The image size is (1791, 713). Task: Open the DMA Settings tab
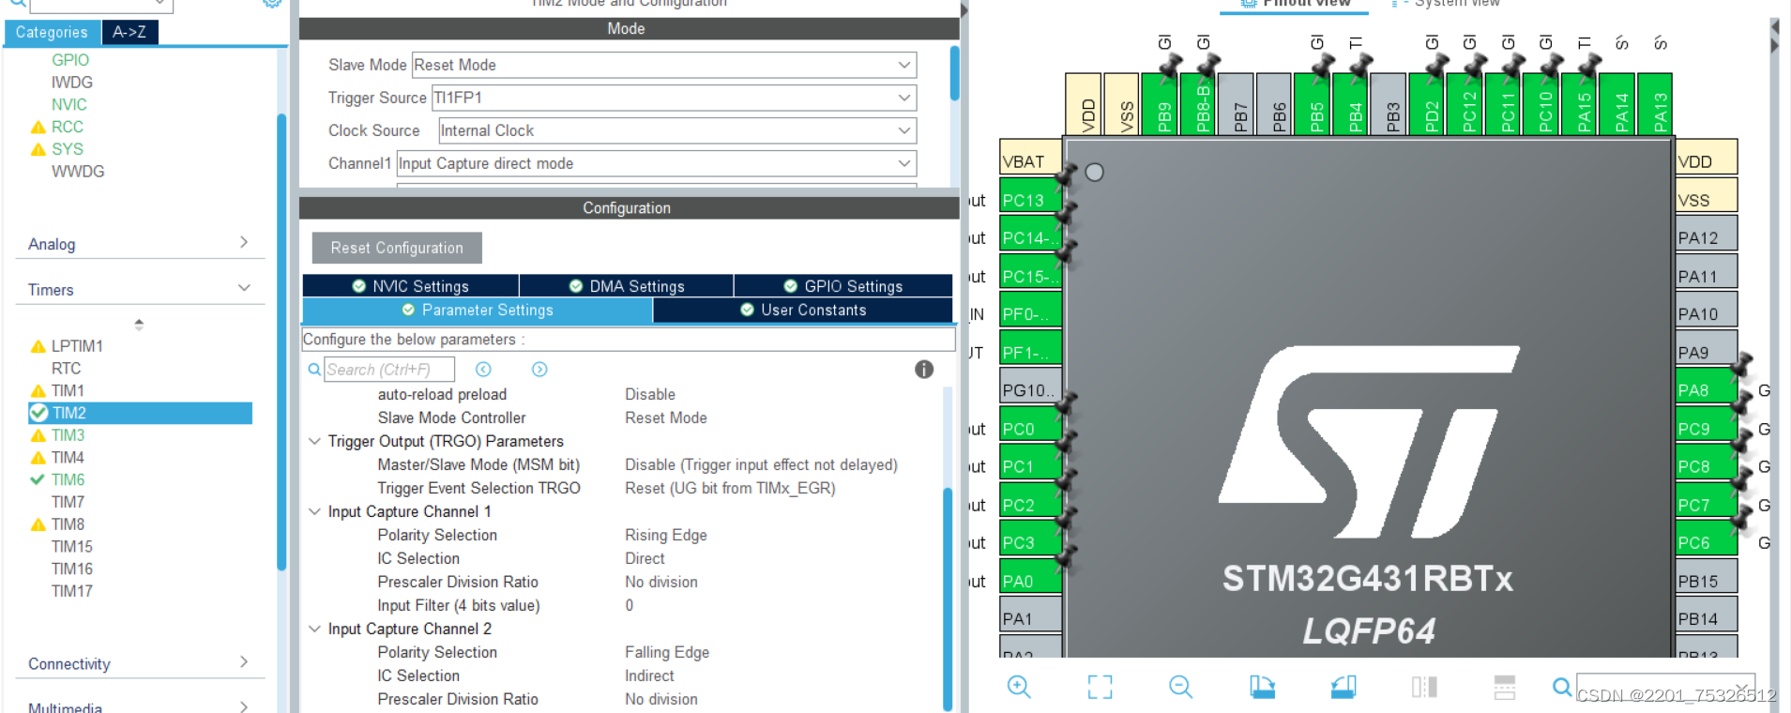coord(627,286)
